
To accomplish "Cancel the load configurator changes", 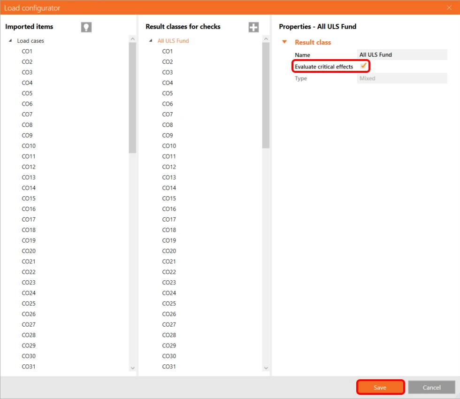I will [431, 387].
